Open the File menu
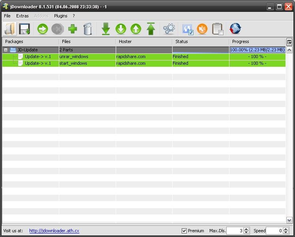The height and width of the screenshot is (237, 295). tap(7, 16)
